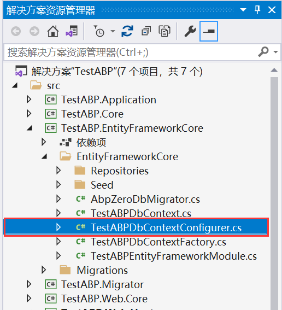The height and width of the screenshot is (310, 282).
Task: Open the pending changes filter dropdown arrow
Action: click(113, 31)
